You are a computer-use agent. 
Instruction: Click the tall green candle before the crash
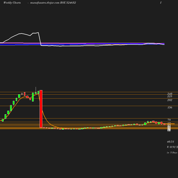pyautogui.click(x=33, y=97)
